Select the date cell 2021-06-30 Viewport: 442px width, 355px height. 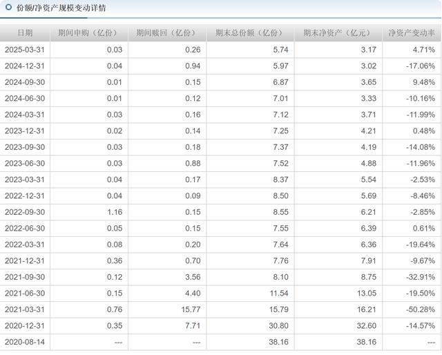[x=25, y=294]
